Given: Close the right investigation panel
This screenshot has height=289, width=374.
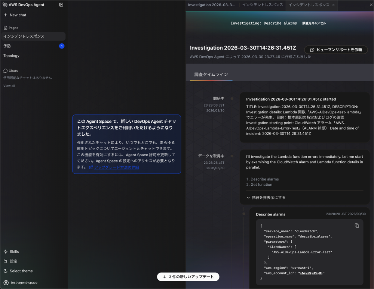Looking at the screenshot, I should [x=371, y=5].
